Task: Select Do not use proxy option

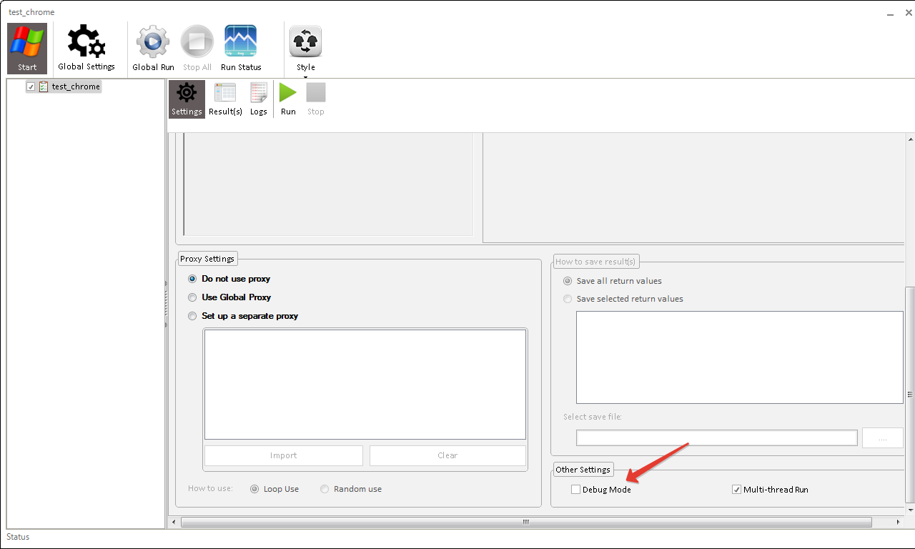Action: tap(192, 279)
